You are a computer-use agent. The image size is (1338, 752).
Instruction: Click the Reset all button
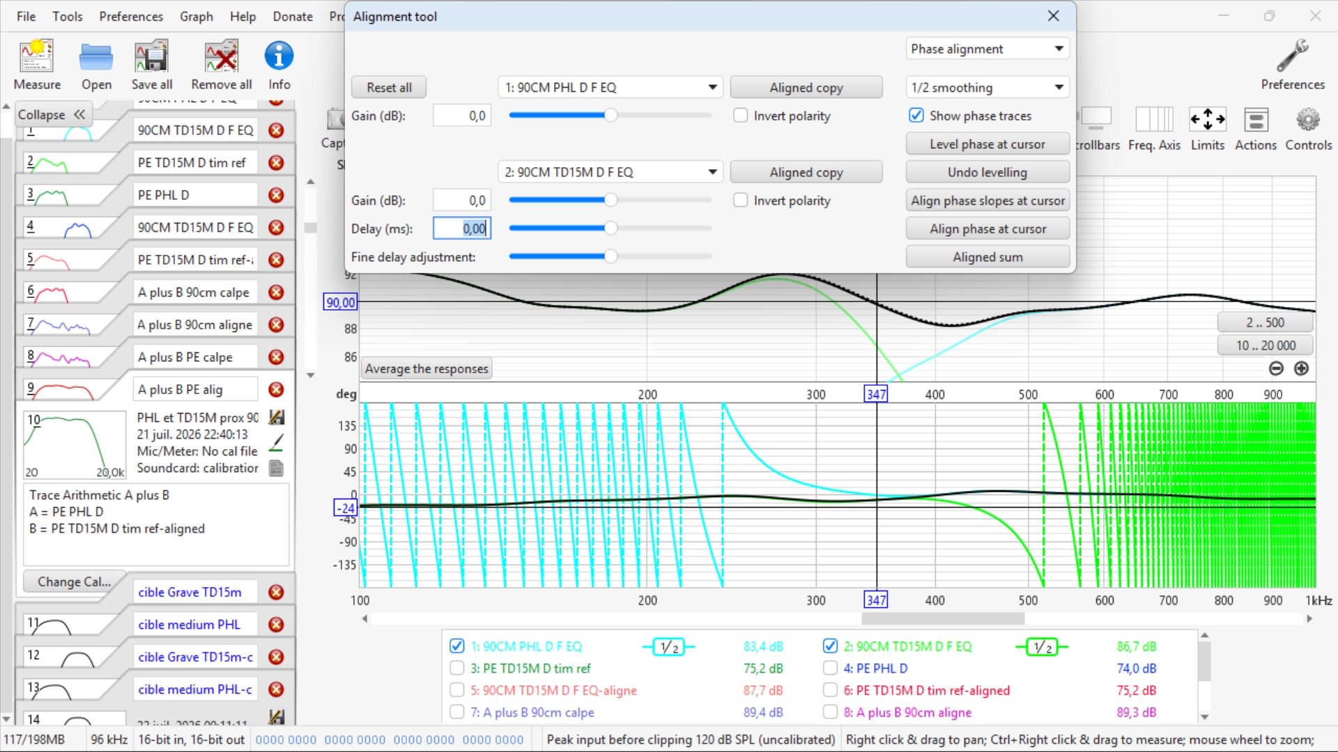click(x=389, y=87)
